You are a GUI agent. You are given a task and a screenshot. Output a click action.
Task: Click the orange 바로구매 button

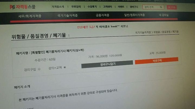(157, 60)
